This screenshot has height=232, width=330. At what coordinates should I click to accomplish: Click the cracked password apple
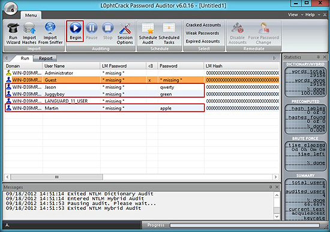(166, 108)
